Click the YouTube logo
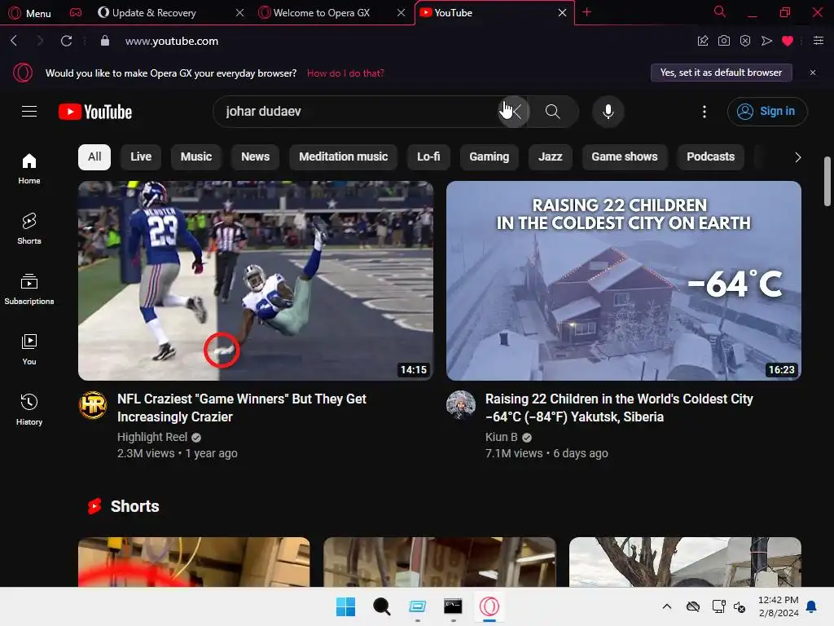Screen dimensions: 834x626 (95, 112)
